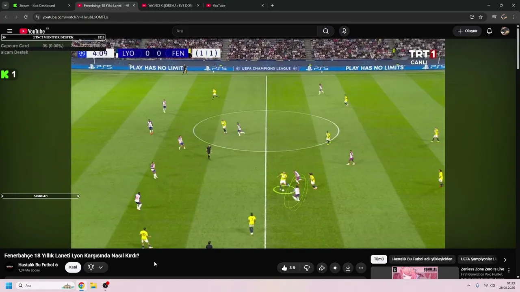Open Chrome profile avatar in toolbar

504,17
